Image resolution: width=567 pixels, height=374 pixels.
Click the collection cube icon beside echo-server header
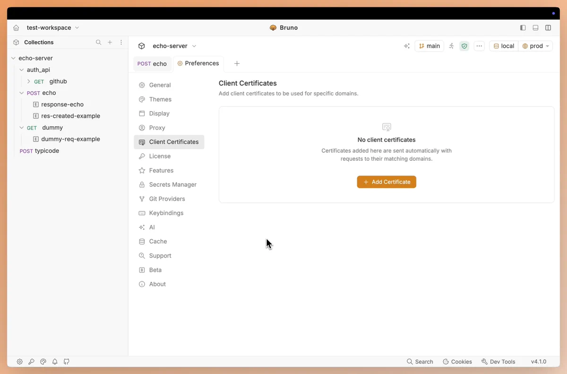tap(141, 46)
